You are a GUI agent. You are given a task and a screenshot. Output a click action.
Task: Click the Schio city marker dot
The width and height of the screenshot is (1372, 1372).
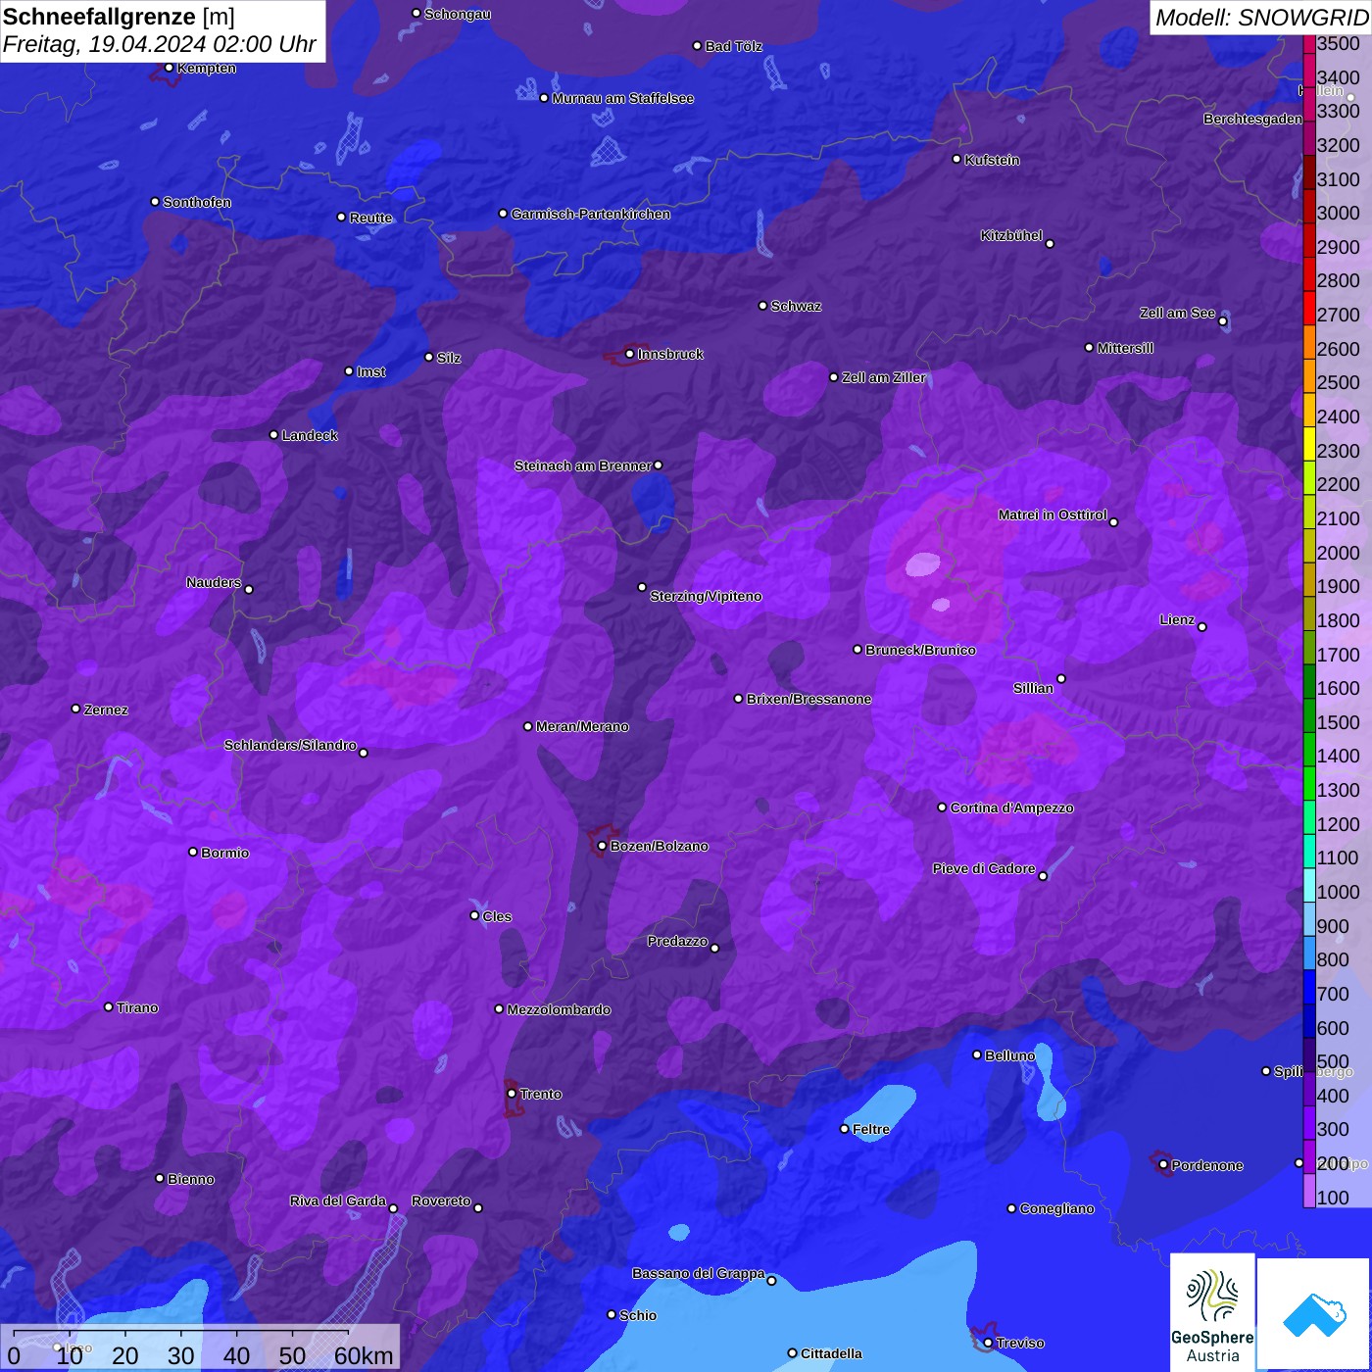tap(612, 1315)
